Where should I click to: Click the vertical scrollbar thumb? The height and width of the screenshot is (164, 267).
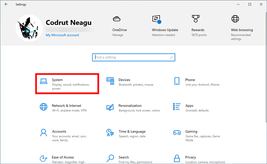pyautogui.click(x=266, y=67)
